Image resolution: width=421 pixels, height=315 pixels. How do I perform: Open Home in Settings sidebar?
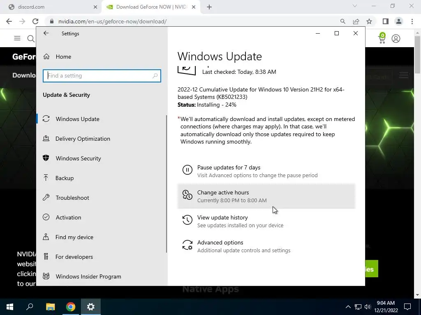(x=102, y=57)
